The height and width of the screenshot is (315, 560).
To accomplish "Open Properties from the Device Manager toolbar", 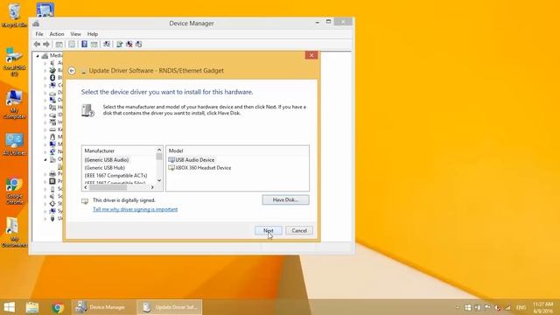I will tap(72, 45).
